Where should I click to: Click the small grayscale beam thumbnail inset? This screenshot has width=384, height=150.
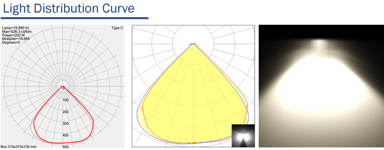click(243, 136)
